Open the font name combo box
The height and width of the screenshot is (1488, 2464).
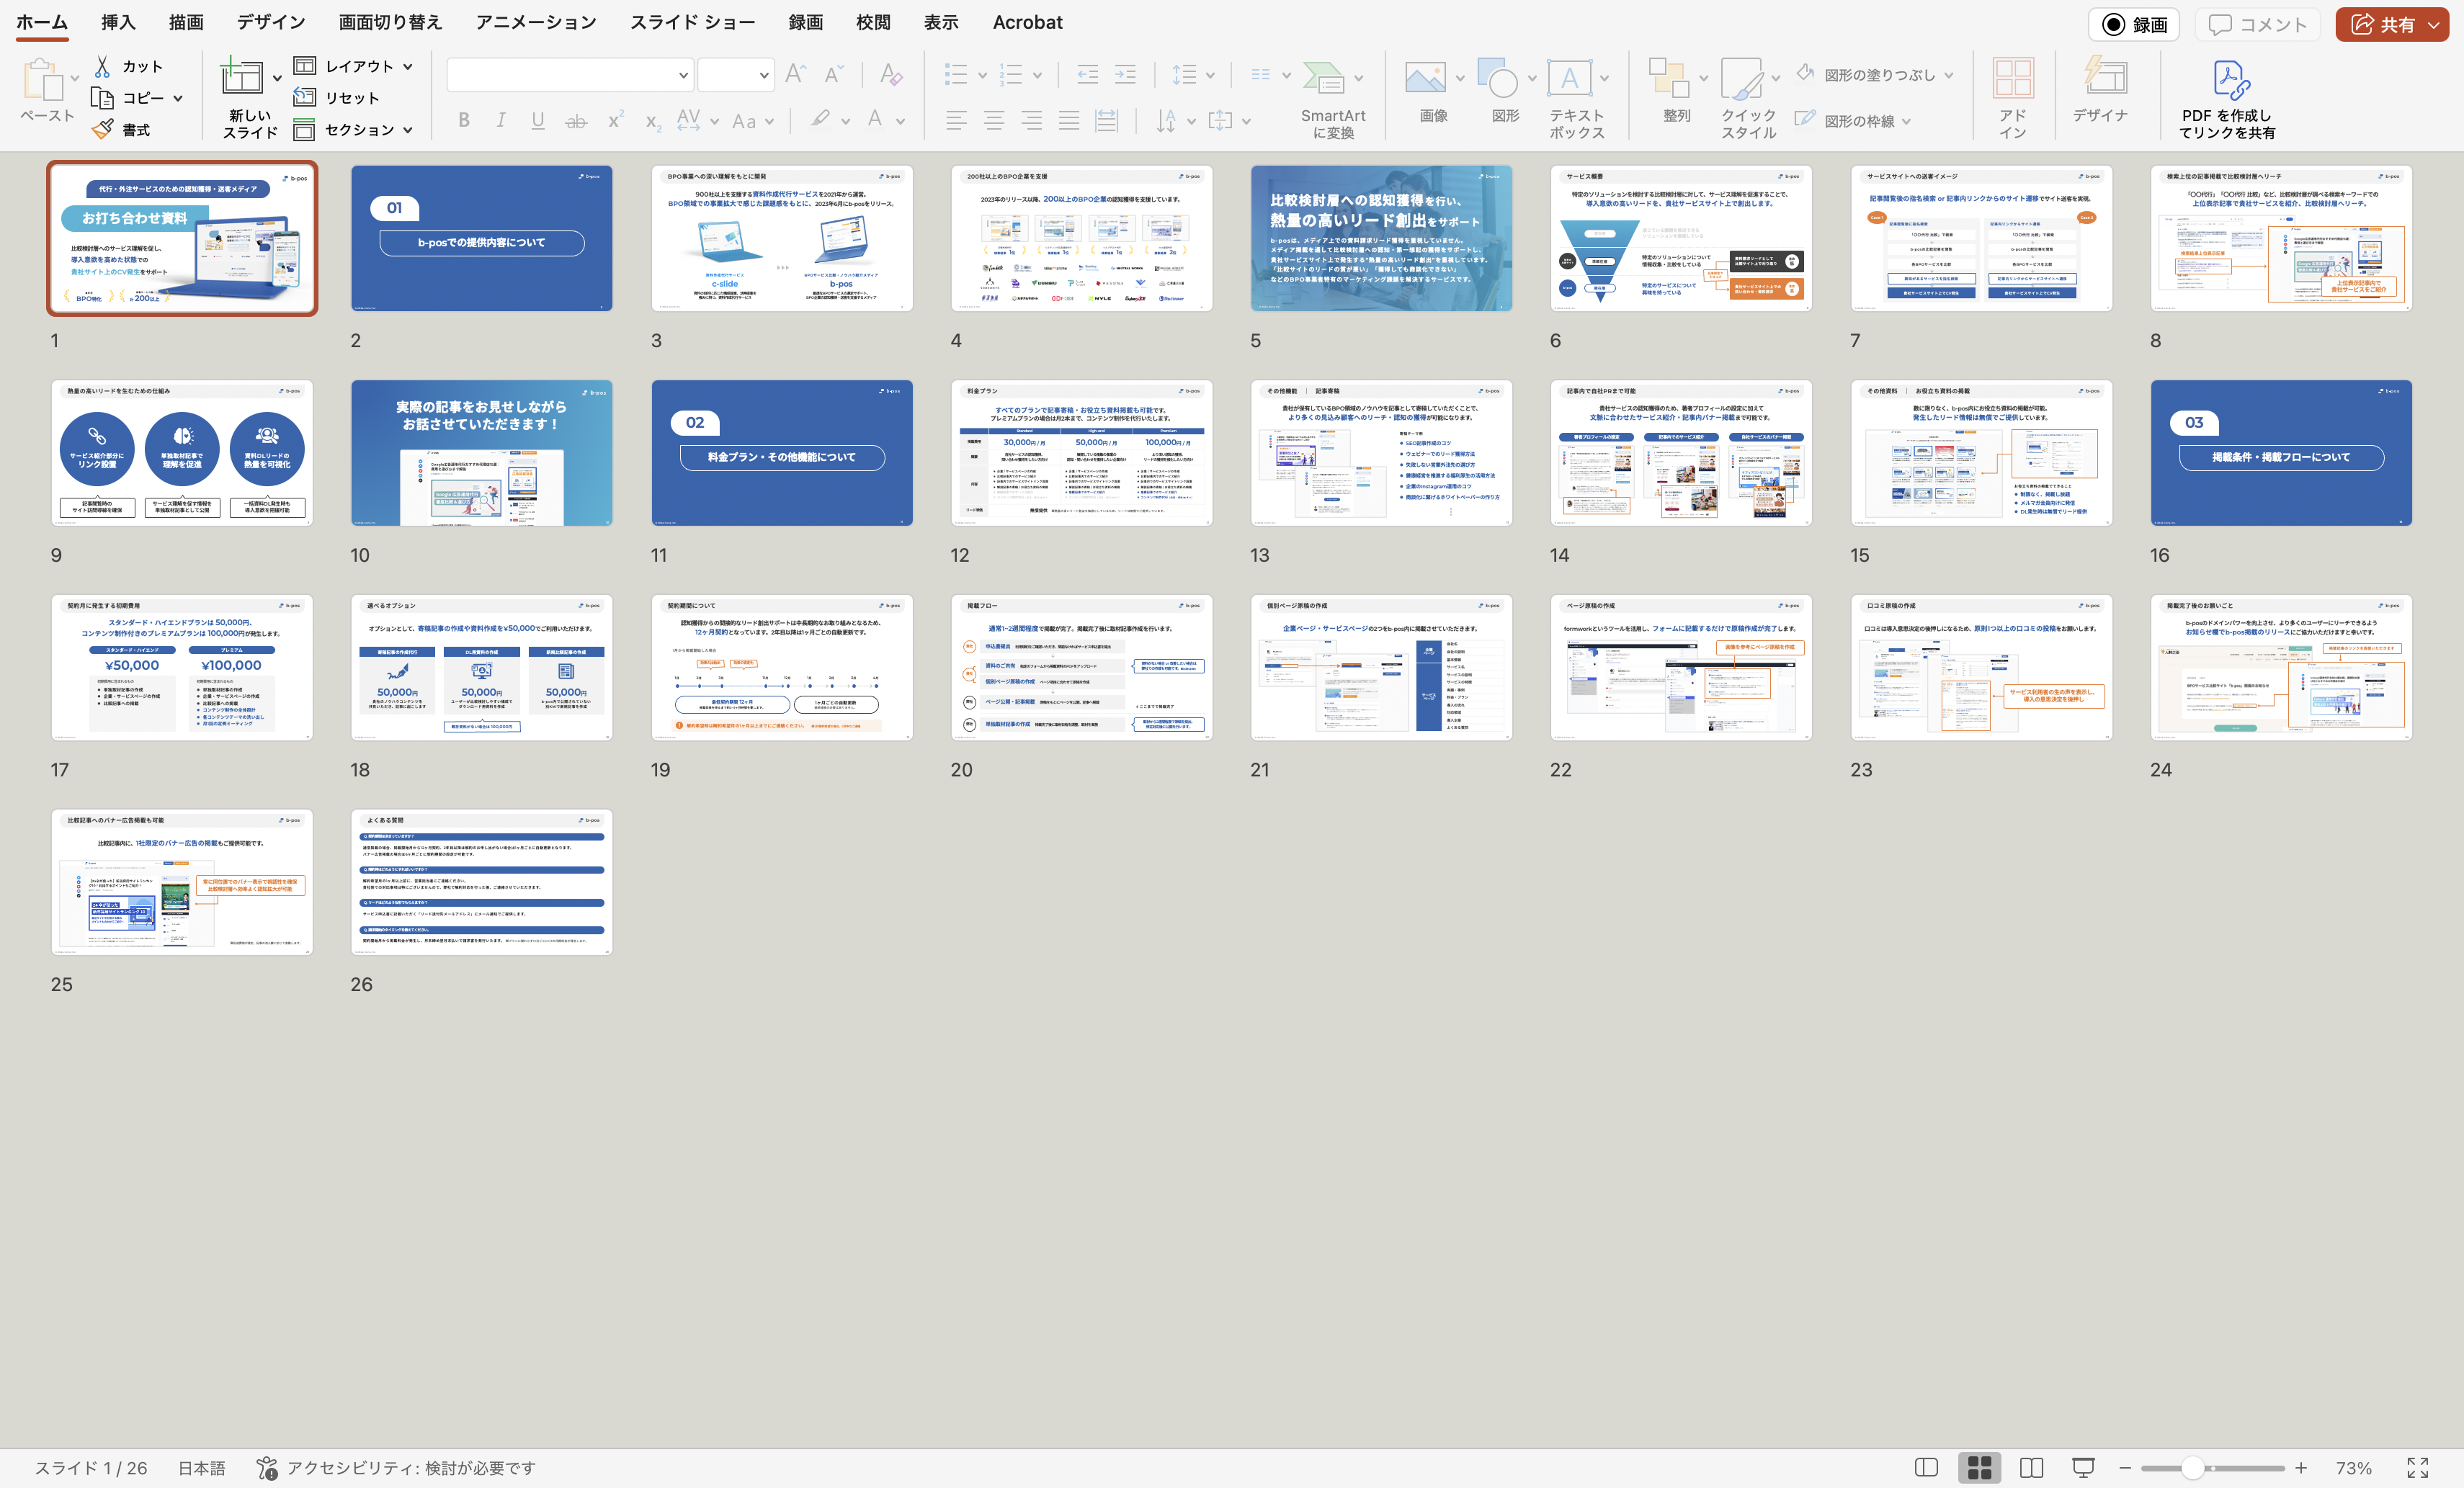570,75
